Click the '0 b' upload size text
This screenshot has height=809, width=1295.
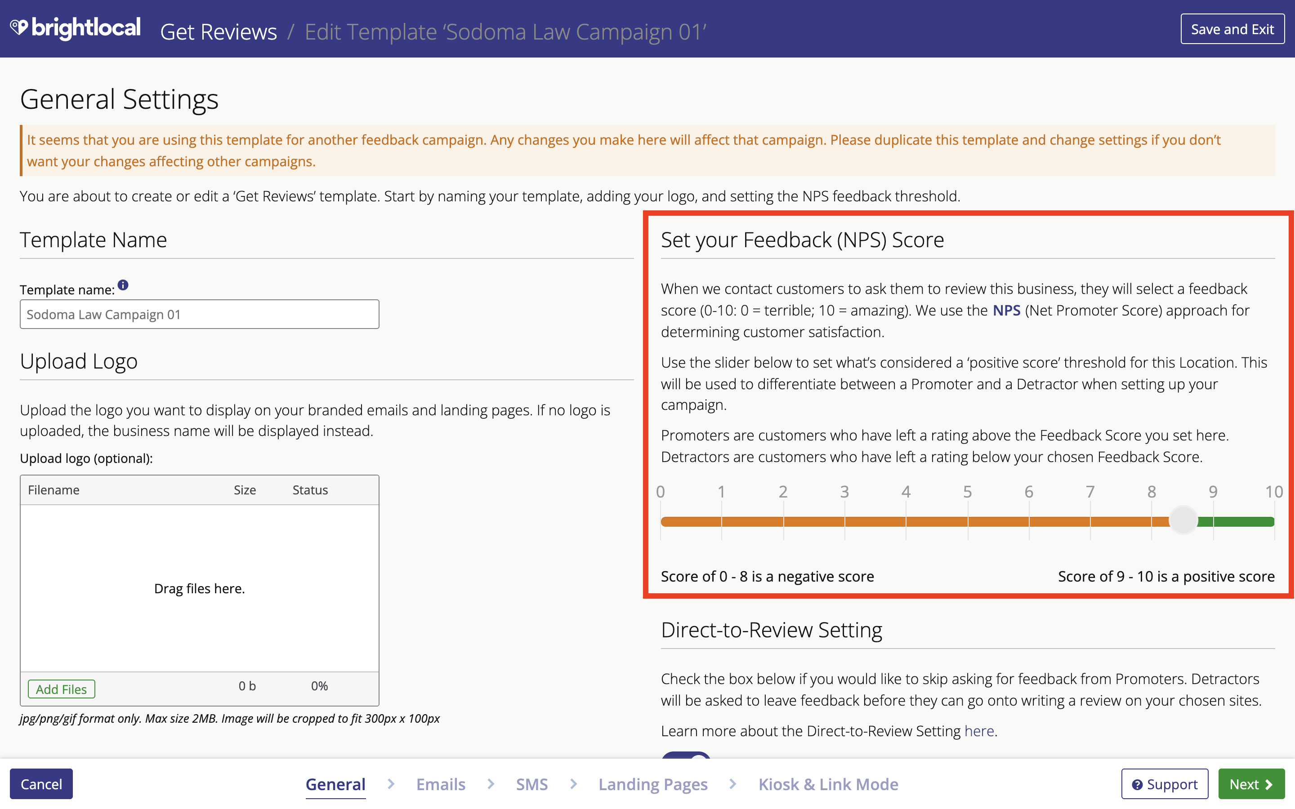coord(247,686)
